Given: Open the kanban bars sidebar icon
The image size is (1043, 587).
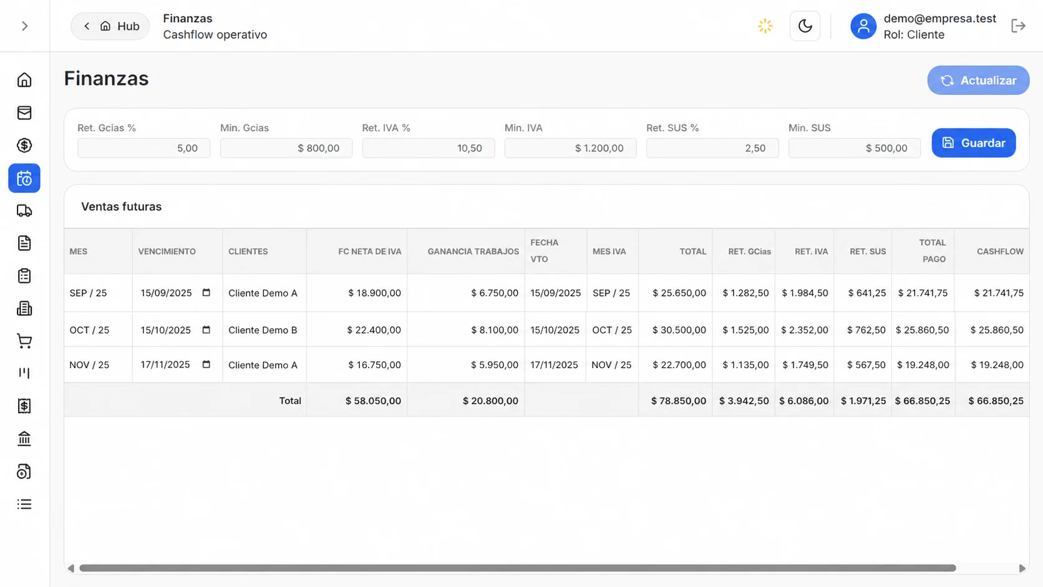Looking at the screenshot, I should tap(24, 373).
